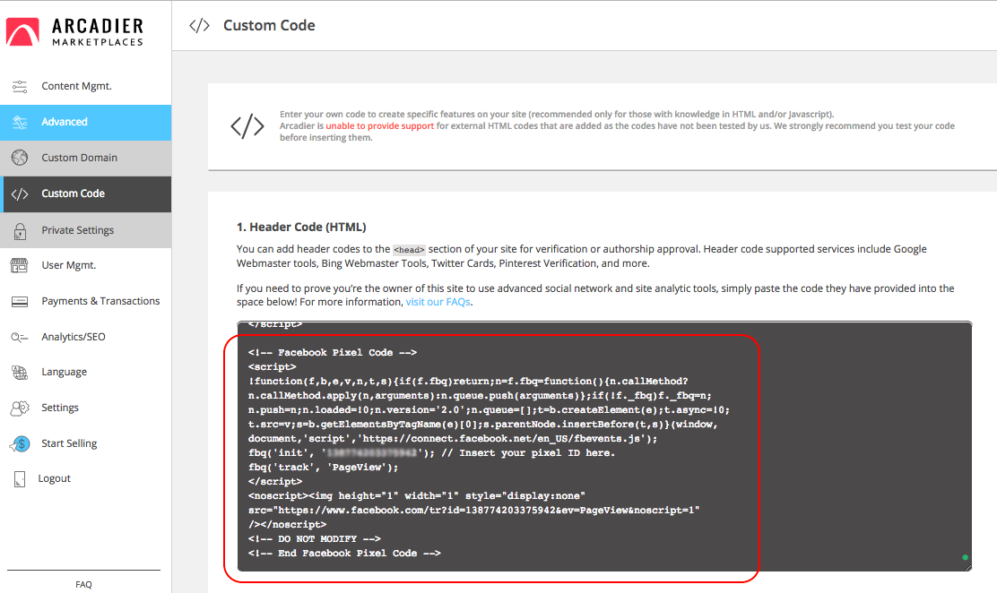Click the Language globe icon
The height and width of the screenshot is (593, 997).
[20, 373]
